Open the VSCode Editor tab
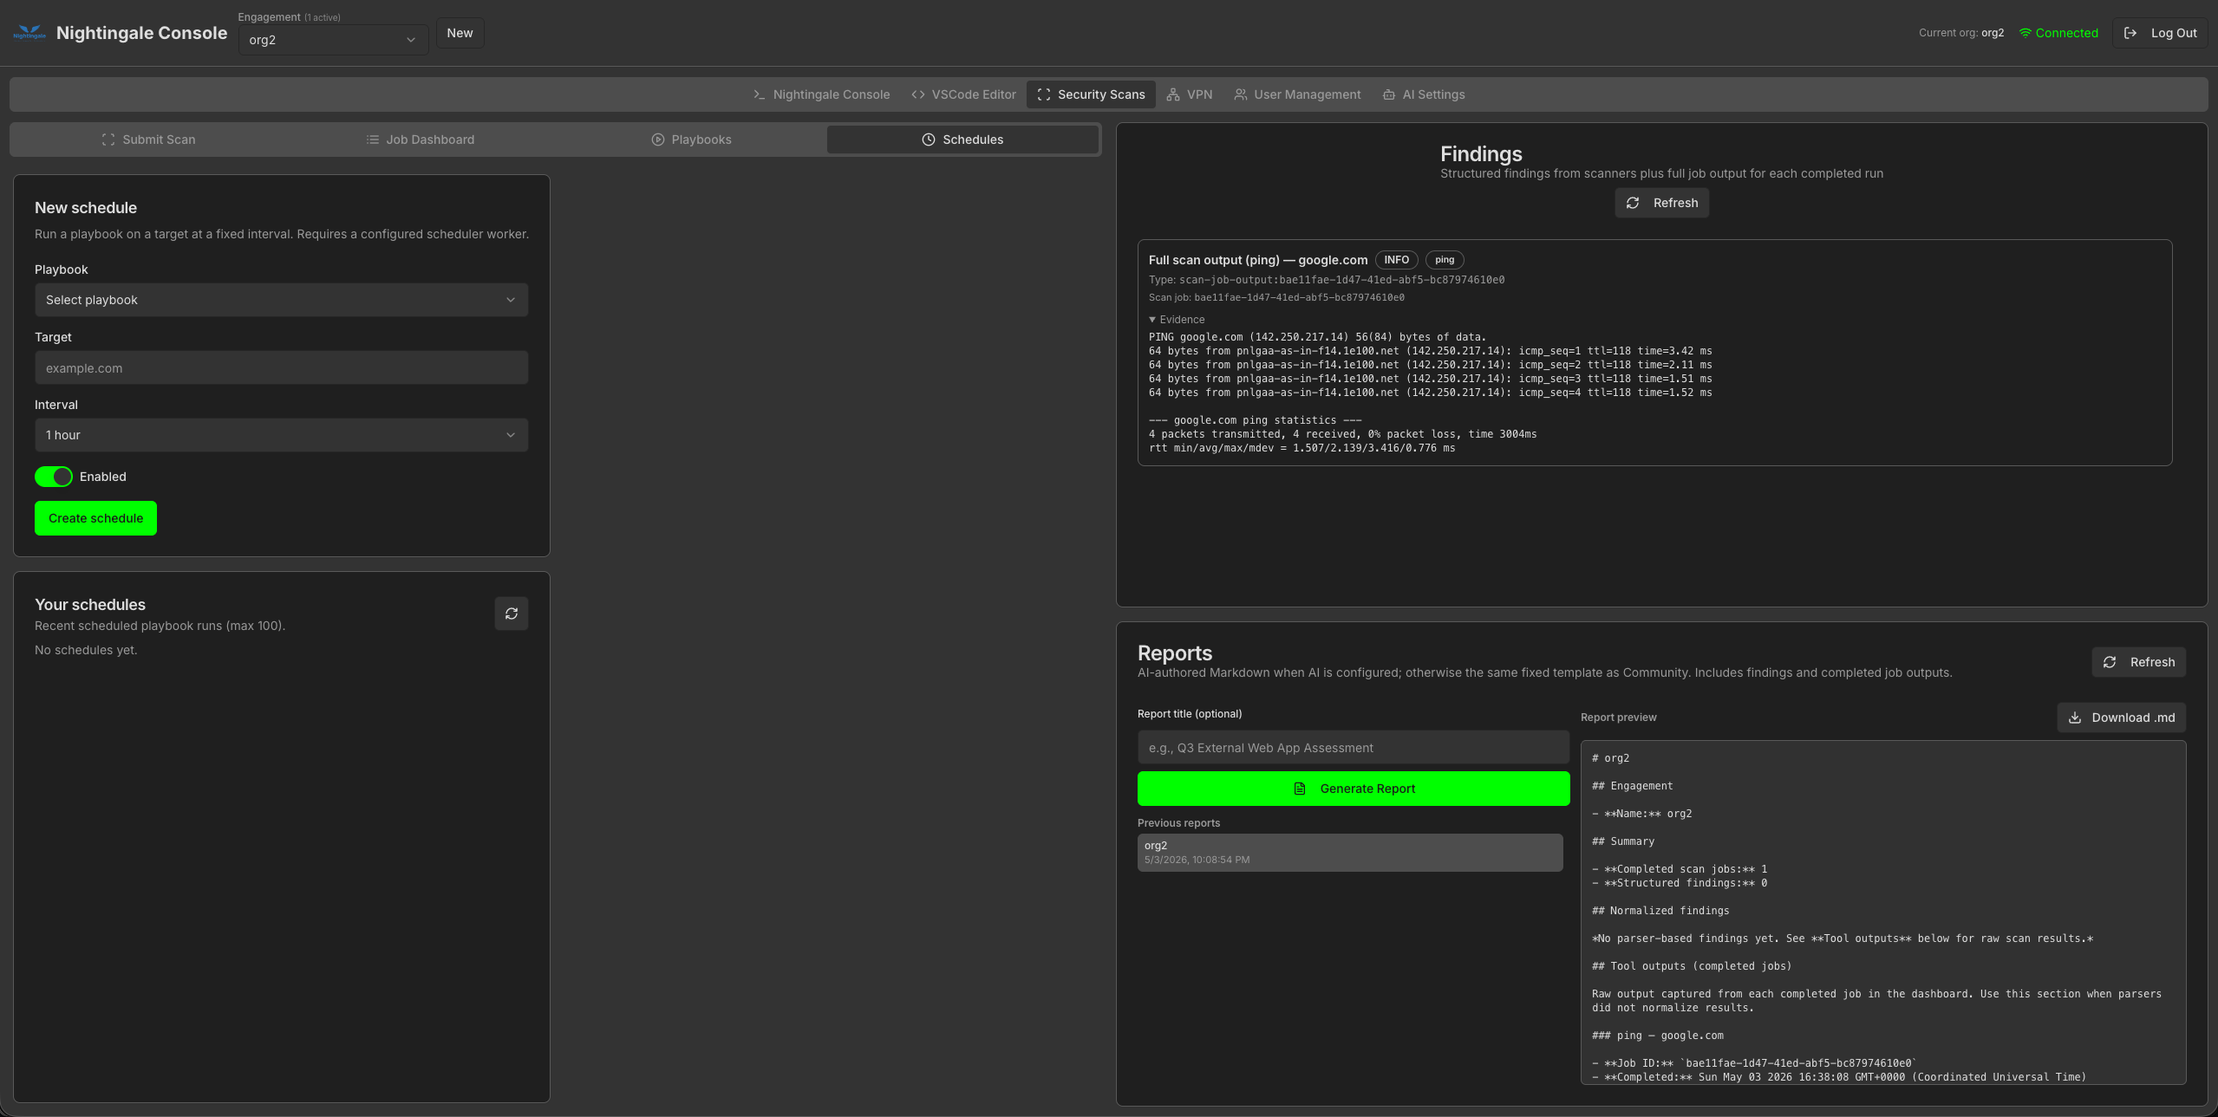 (963, 94)
